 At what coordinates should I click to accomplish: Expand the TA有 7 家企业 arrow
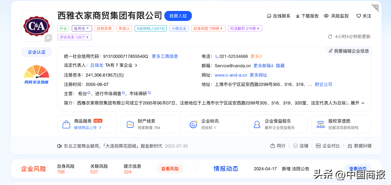[136, 65]
